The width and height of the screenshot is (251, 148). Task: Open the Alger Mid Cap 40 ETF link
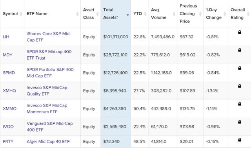[48, 141]
